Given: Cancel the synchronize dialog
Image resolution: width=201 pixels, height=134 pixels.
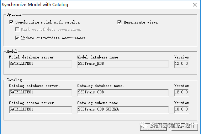Looking at the screenshot, I should [x=185, y=127].
